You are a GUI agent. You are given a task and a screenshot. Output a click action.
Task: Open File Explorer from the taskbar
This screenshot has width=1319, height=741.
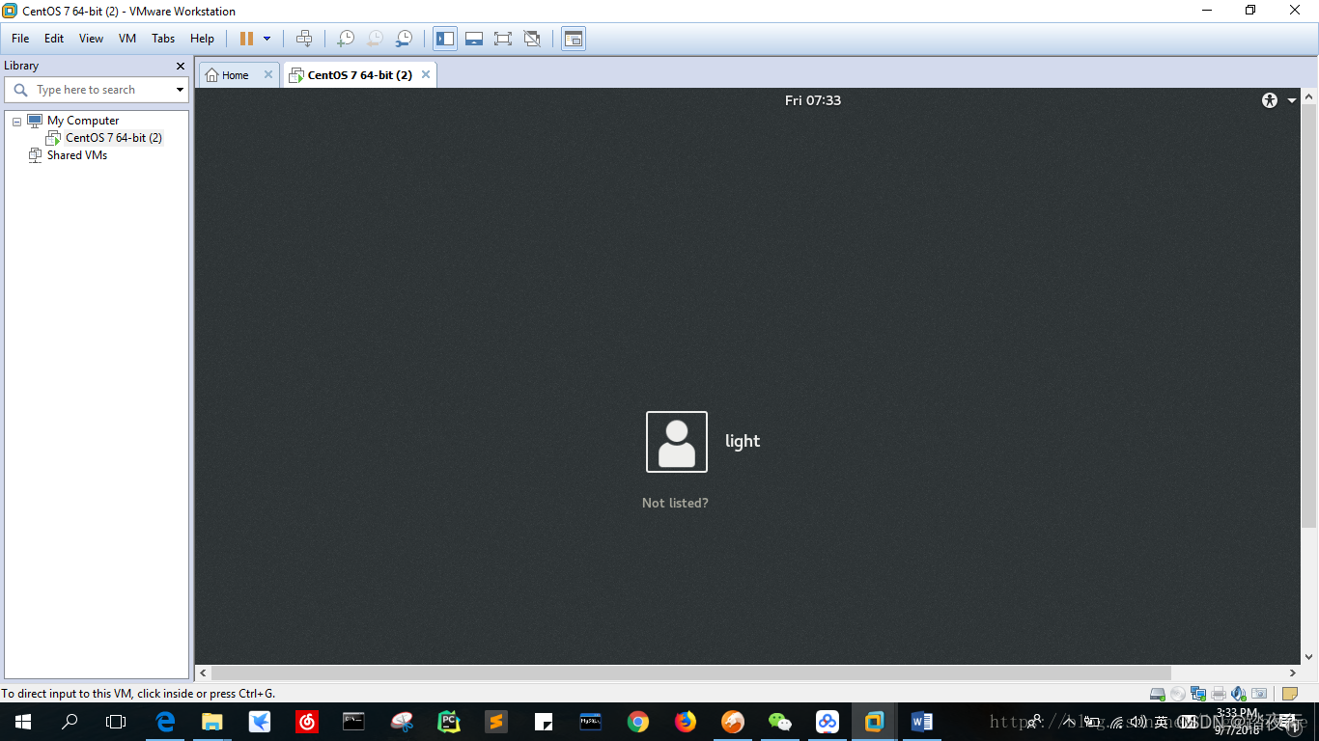pos(212,722)
